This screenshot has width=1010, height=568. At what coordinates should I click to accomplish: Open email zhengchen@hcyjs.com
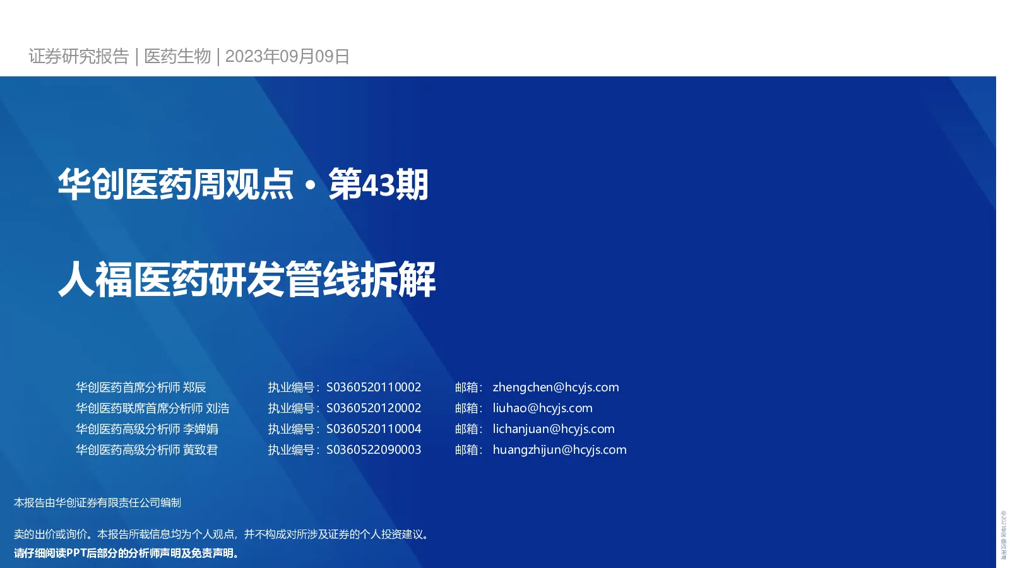pyautogui.click(x=555, y=388)
